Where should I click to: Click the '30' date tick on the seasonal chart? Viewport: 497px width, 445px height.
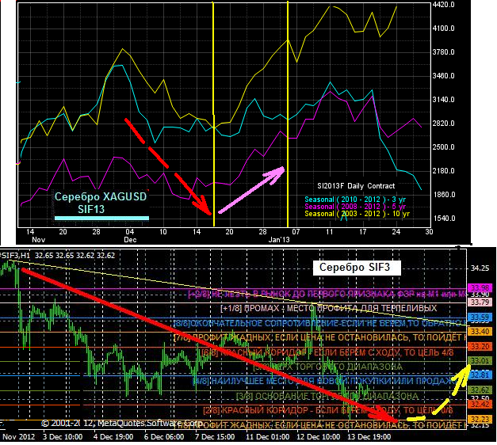429,232
